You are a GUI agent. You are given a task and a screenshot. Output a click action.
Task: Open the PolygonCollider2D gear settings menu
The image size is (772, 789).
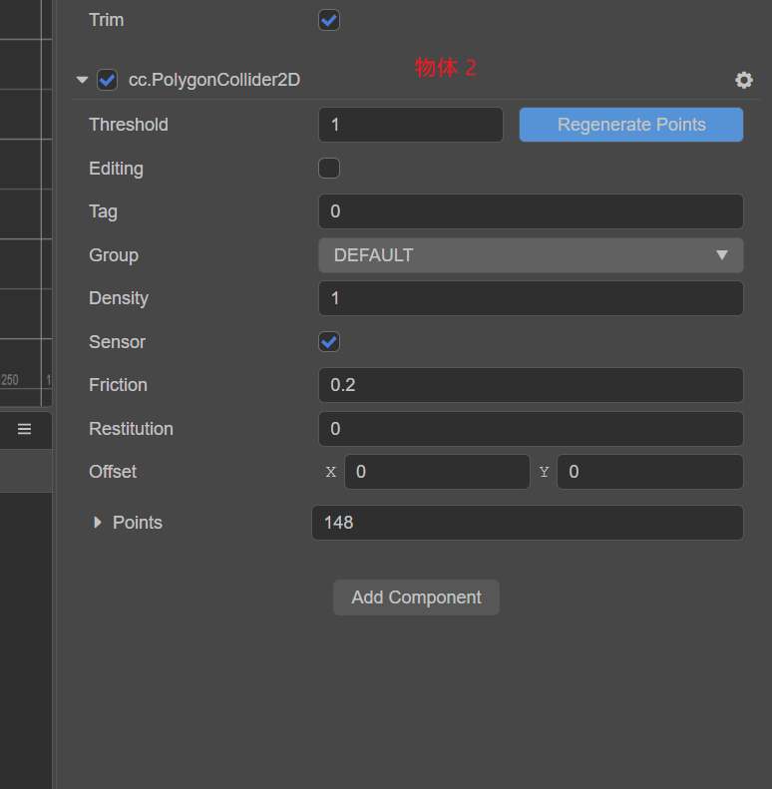click(x=743, y=80)
